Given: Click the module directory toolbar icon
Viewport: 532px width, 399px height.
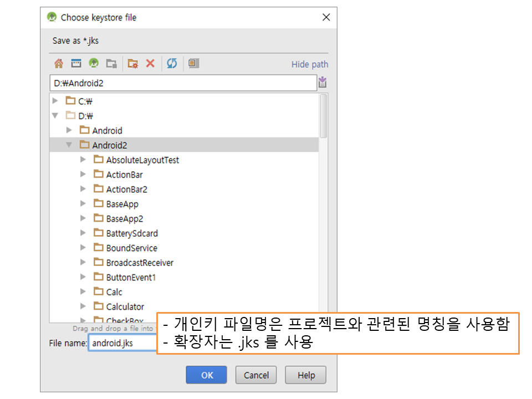Looking at the screenshot, I should pos(111,64).
